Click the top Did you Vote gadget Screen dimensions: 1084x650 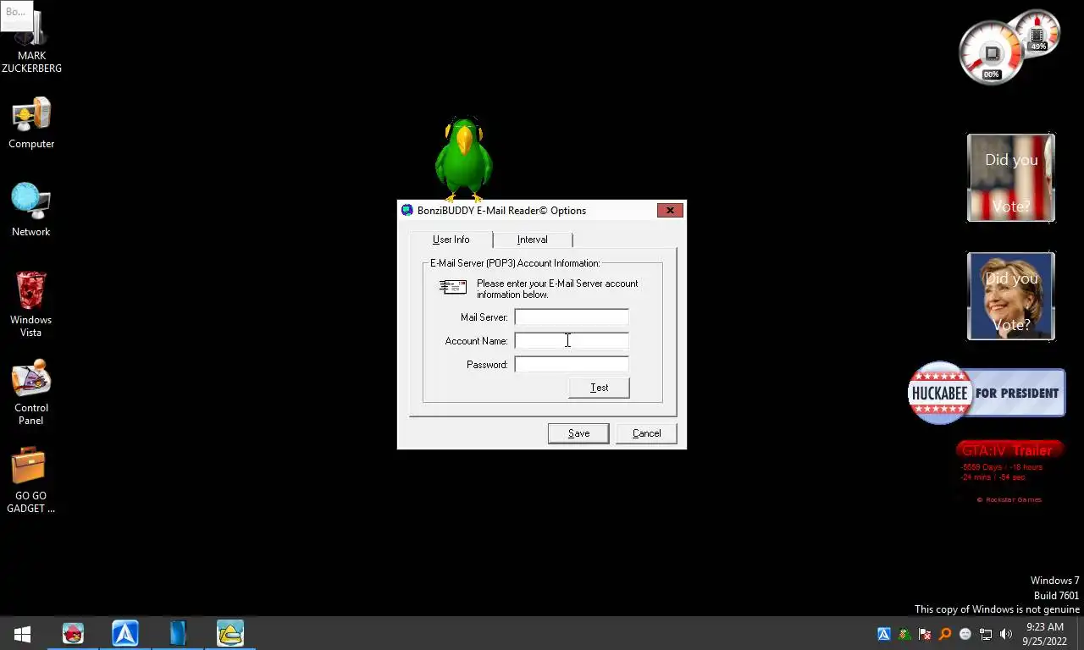pyautogui.click(x=1011, y=178)
